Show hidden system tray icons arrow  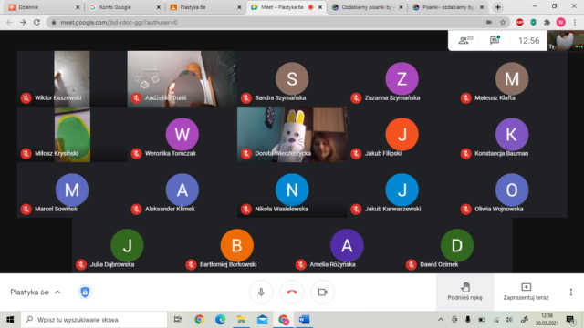[x=441, y=320]
